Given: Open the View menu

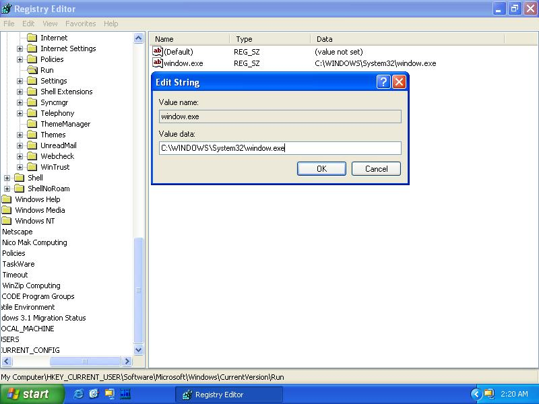Looking at the screenshot, I should (50, 24).
